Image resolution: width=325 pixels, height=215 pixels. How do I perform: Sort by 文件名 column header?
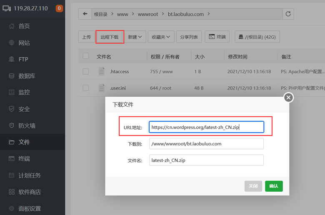coord(104,57)
